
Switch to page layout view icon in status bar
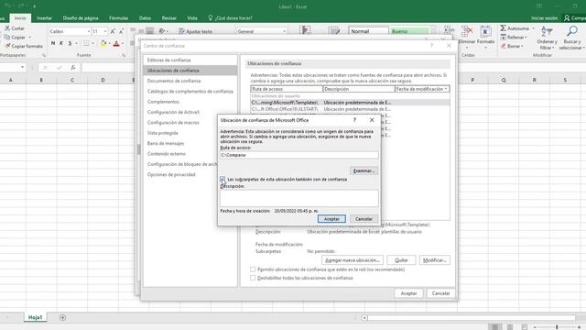pyautogui.click(x=510, y=327)
